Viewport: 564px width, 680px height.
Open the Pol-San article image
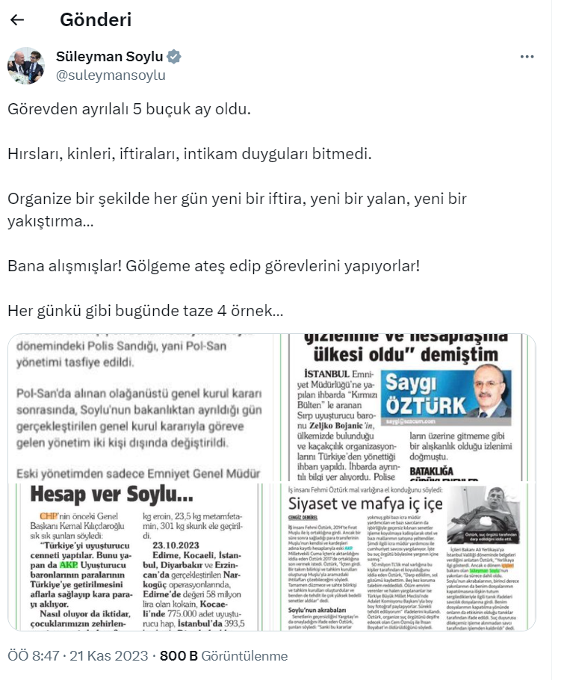point(143,408)
